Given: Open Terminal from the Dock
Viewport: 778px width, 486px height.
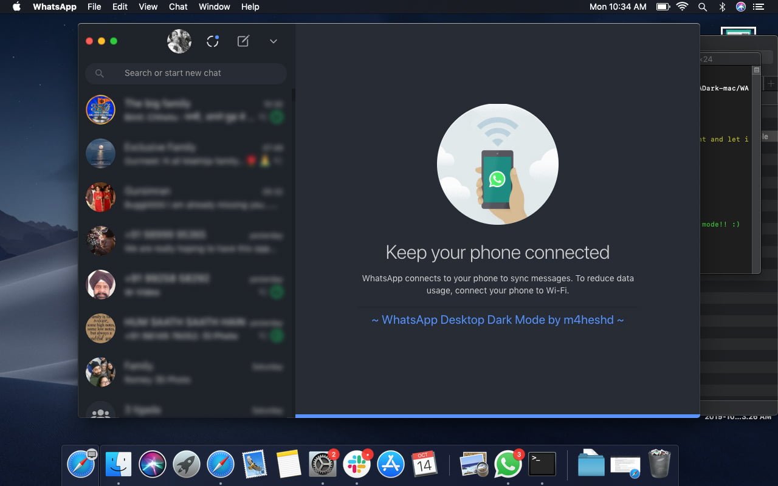Looking at the screenshot, I should pos(542,465).
